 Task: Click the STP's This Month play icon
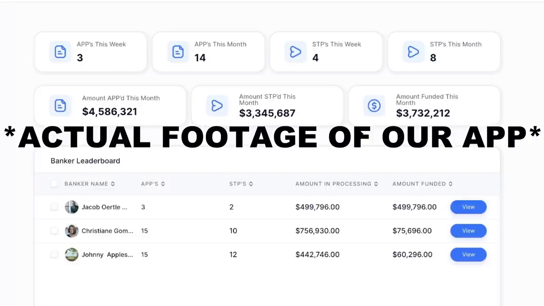click(x=414, y=52)
